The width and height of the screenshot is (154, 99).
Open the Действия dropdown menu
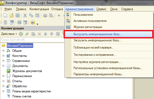(x=9, y=34)
